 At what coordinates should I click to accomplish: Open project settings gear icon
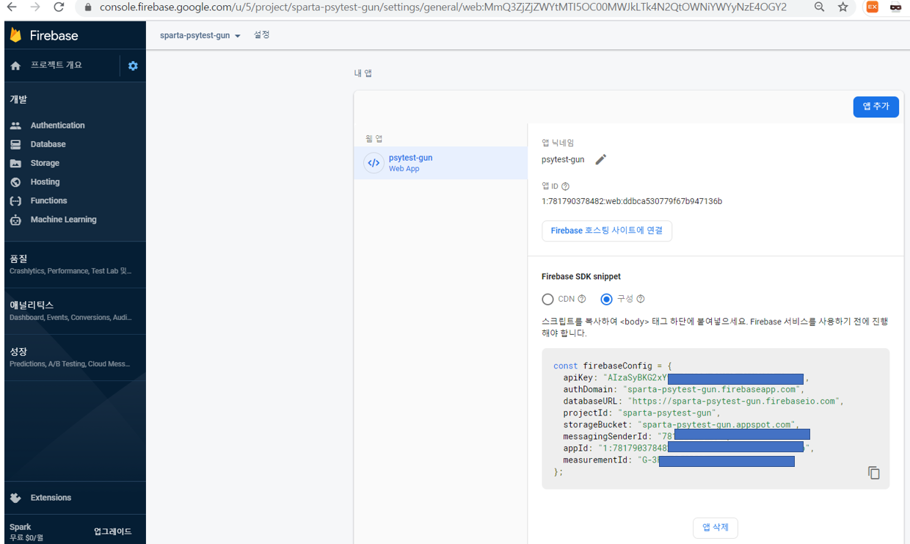(133, 66)
